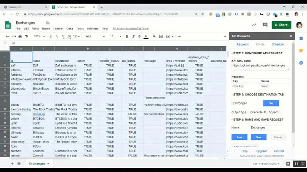Toggle italic formatting
This screenshot has width=307, height=172.
134,37
